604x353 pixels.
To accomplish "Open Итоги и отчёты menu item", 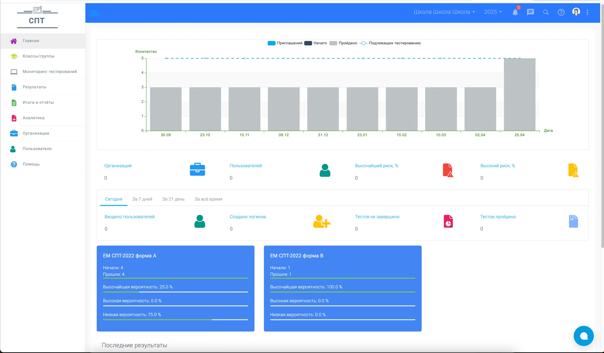I will click(43, 103).
